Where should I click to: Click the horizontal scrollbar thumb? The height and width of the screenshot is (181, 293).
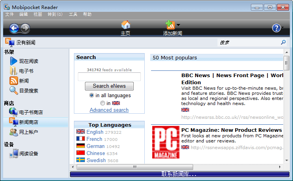pos(135,167)
